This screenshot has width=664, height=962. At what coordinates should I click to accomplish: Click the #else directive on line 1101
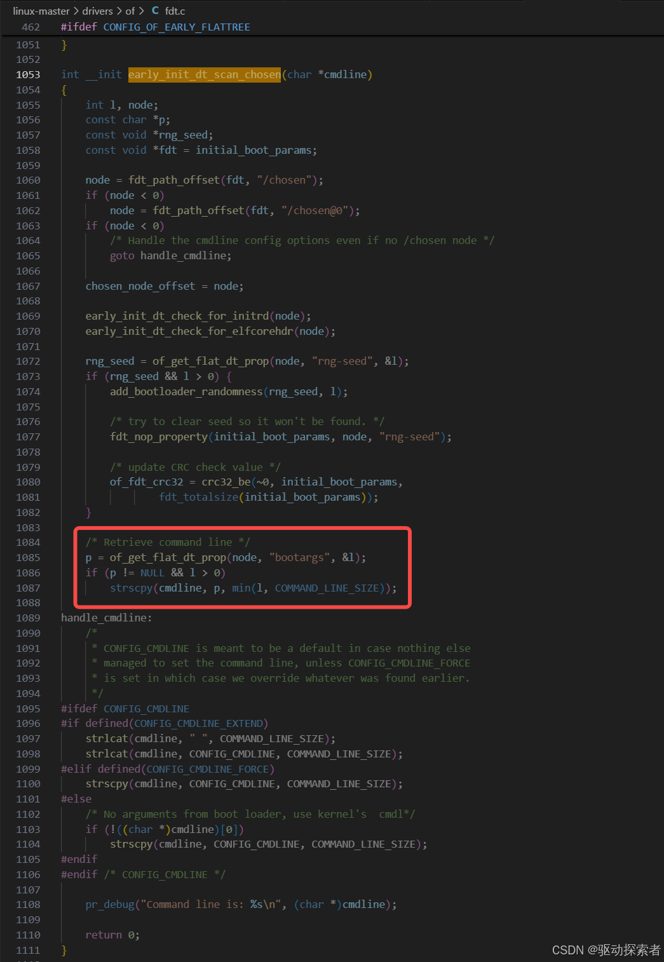76,799
